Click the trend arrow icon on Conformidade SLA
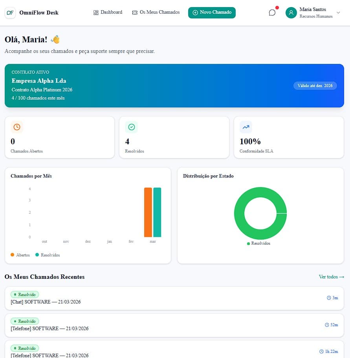Viewport: 350px width, 358px height. point(246,127)
